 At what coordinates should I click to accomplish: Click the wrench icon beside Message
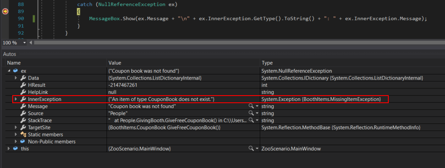[x=23, y=106]
